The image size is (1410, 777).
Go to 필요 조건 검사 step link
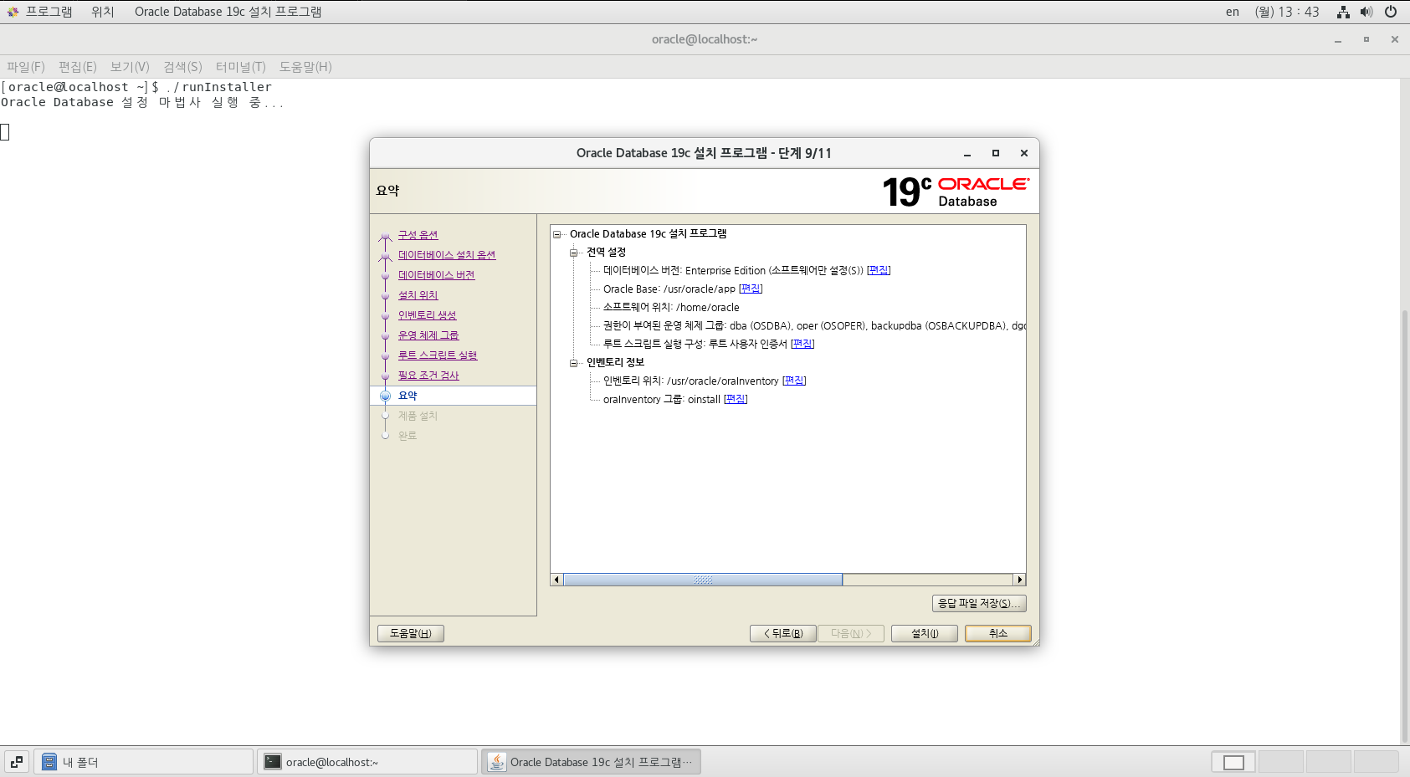428,376
